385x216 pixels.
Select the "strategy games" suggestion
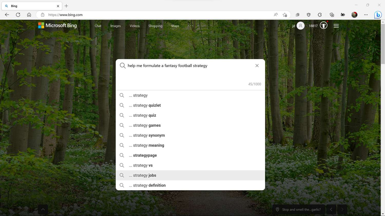[x=147, y=125]
